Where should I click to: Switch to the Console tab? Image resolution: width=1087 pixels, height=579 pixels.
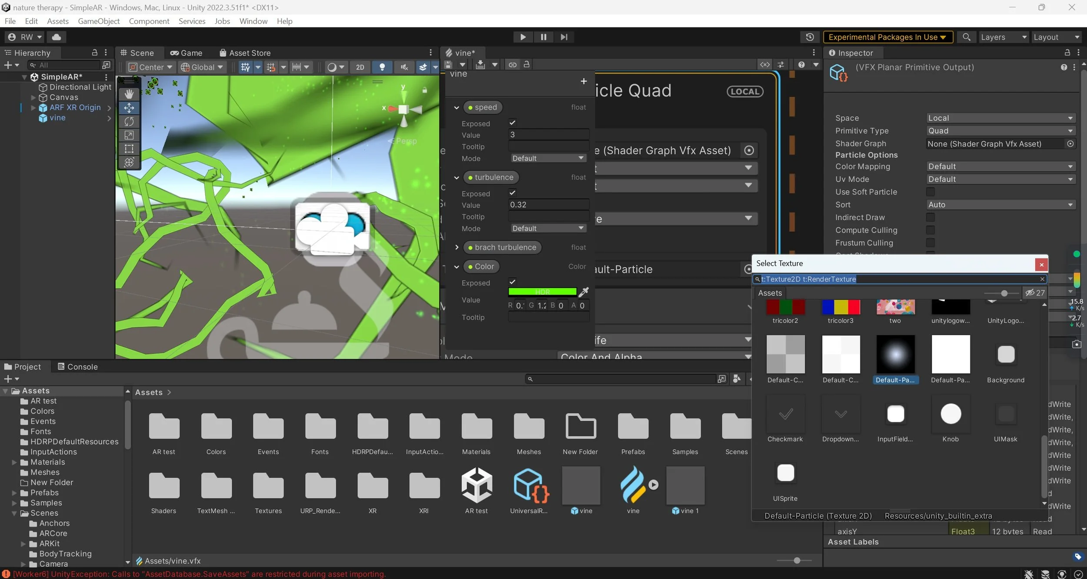pyautogui.click(x=78, y=366)
